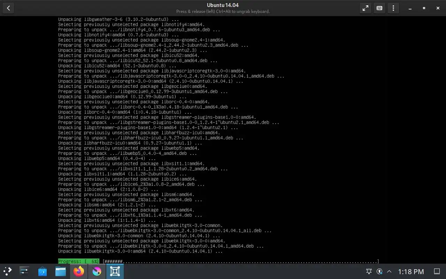Open the KDE application launcher

click(x=8, y=271)
